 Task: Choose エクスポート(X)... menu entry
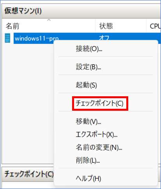97,135
